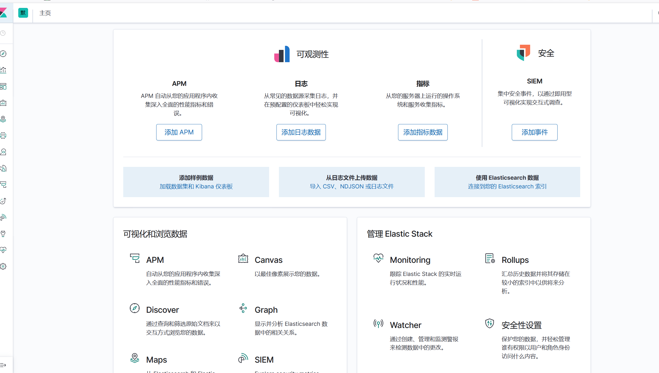This screenshot has width=659, height=373.
Task: Open Discover from the sidebar compass icon
Action: 3,54
